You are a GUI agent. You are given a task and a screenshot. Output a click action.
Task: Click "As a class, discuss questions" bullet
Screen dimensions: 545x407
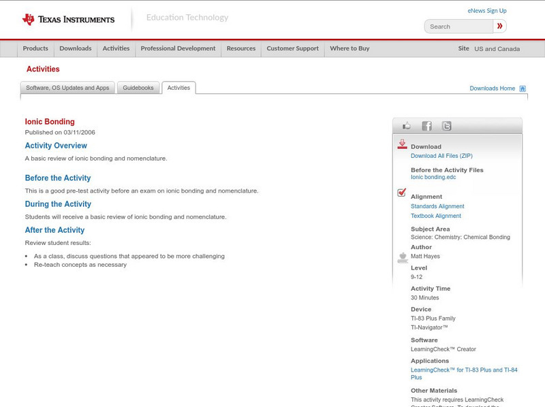(x=129, y=257)
